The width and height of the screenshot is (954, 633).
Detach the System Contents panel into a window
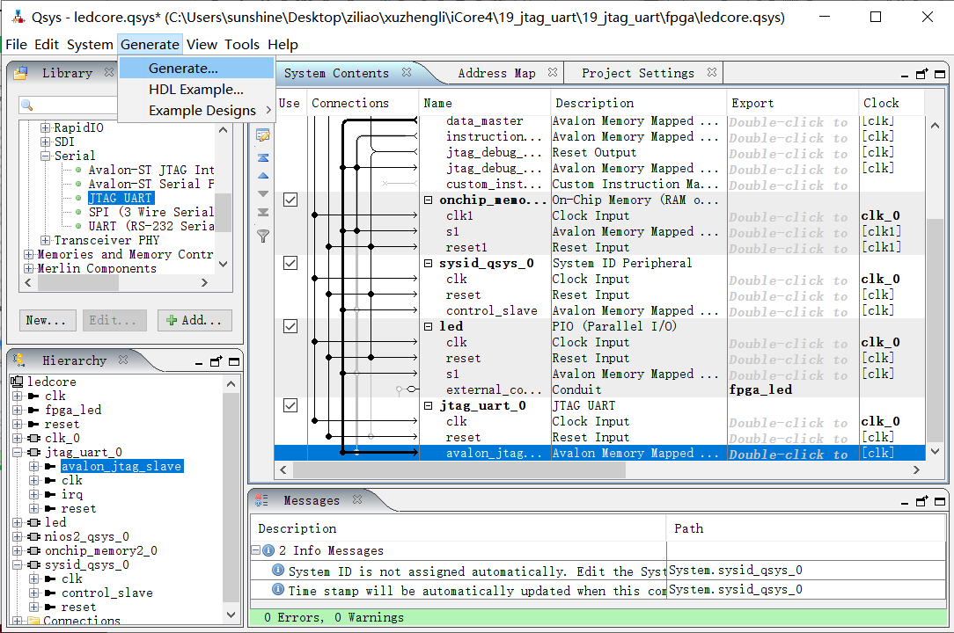(921, 74)
